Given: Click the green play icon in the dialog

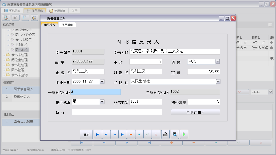Looking at the screenshot, I should pyautogui.click(x=184, y=134).
